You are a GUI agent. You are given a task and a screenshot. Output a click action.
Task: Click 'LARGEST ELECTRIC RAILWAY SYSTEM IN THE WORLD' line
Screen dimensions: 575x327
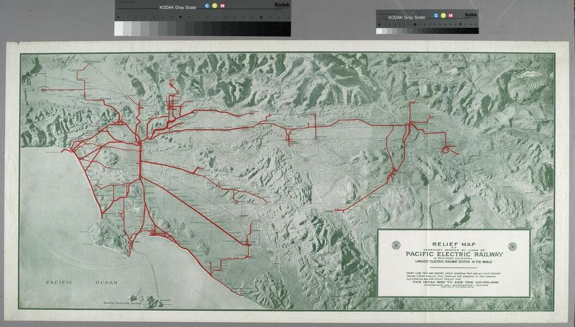(454, 262)
